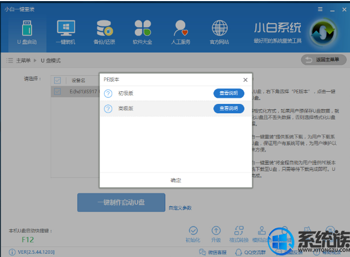
Task: Confirm with the 确定 button
Action: coord(176,180)
